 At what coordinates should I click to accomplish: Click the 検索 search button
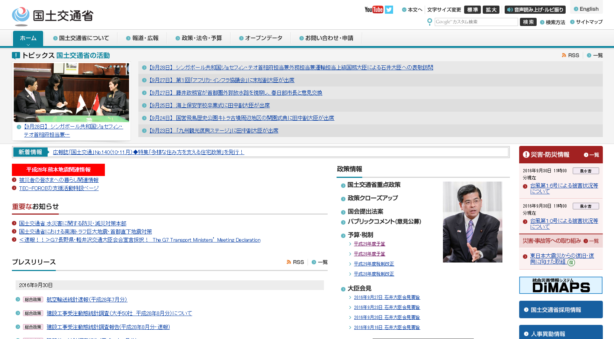(x=528, y=22)
